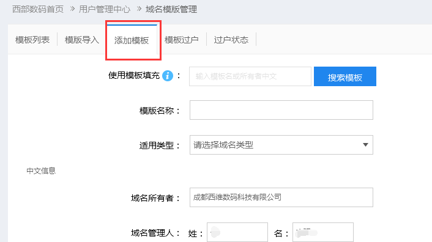Image resolution: width=432 pixels, height=242 pixels.
Task: Click the 名 given name input field
Action: pos(323,233)
